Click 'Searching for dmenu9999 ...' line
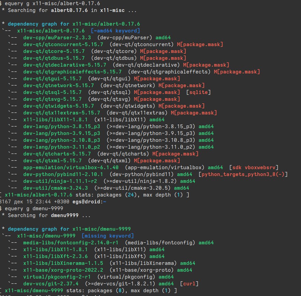This screenshot has height=296, width=301. (x=49, y=215)
